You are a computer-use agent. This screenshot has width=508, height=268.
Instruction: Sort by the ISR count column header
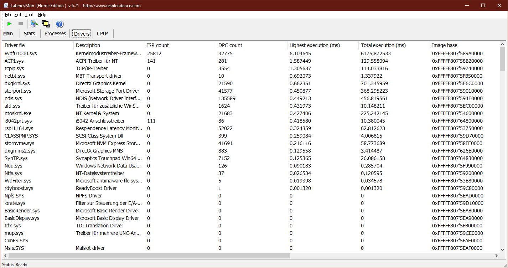point(180,45)
